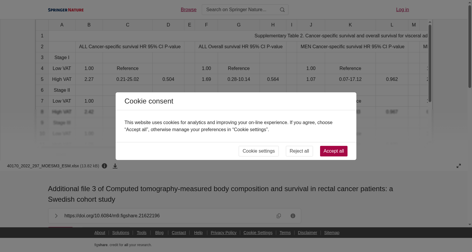Click cell '0.07-17.12'
The image size is (472, 252).
pos(350,79)
